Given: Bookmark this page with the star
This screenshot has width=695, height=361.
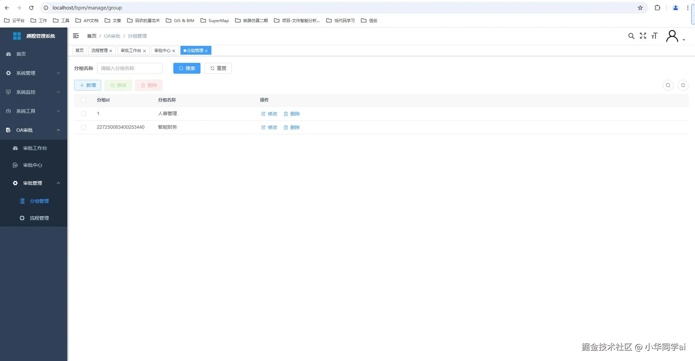Looking at the screenshot, I should click(x=640, y=8).
